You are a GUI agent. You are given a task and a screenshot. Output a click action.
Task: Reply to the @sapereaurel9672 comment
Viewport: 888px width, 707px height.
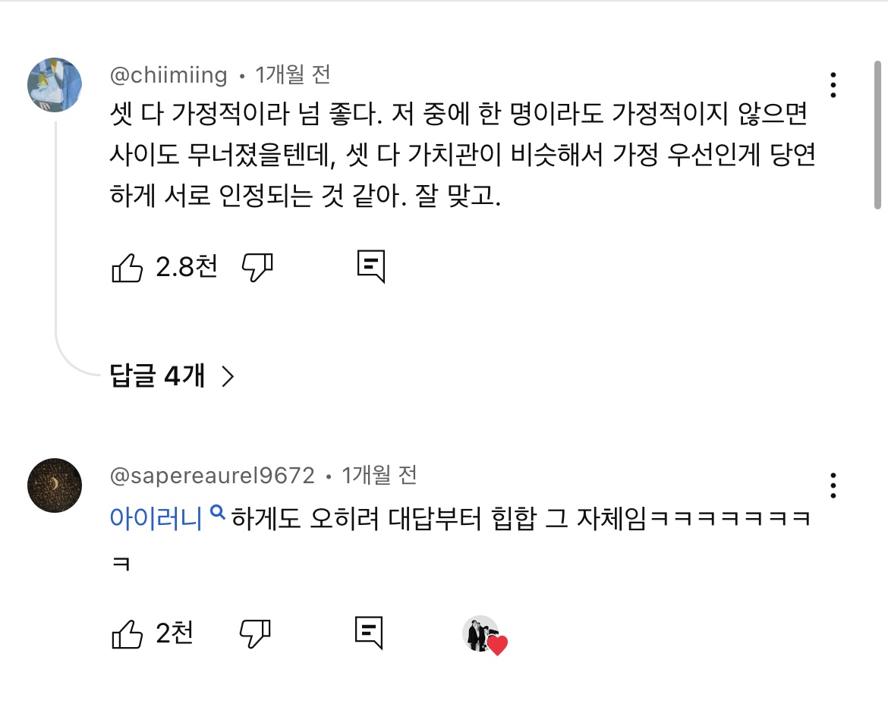point(369,633)
